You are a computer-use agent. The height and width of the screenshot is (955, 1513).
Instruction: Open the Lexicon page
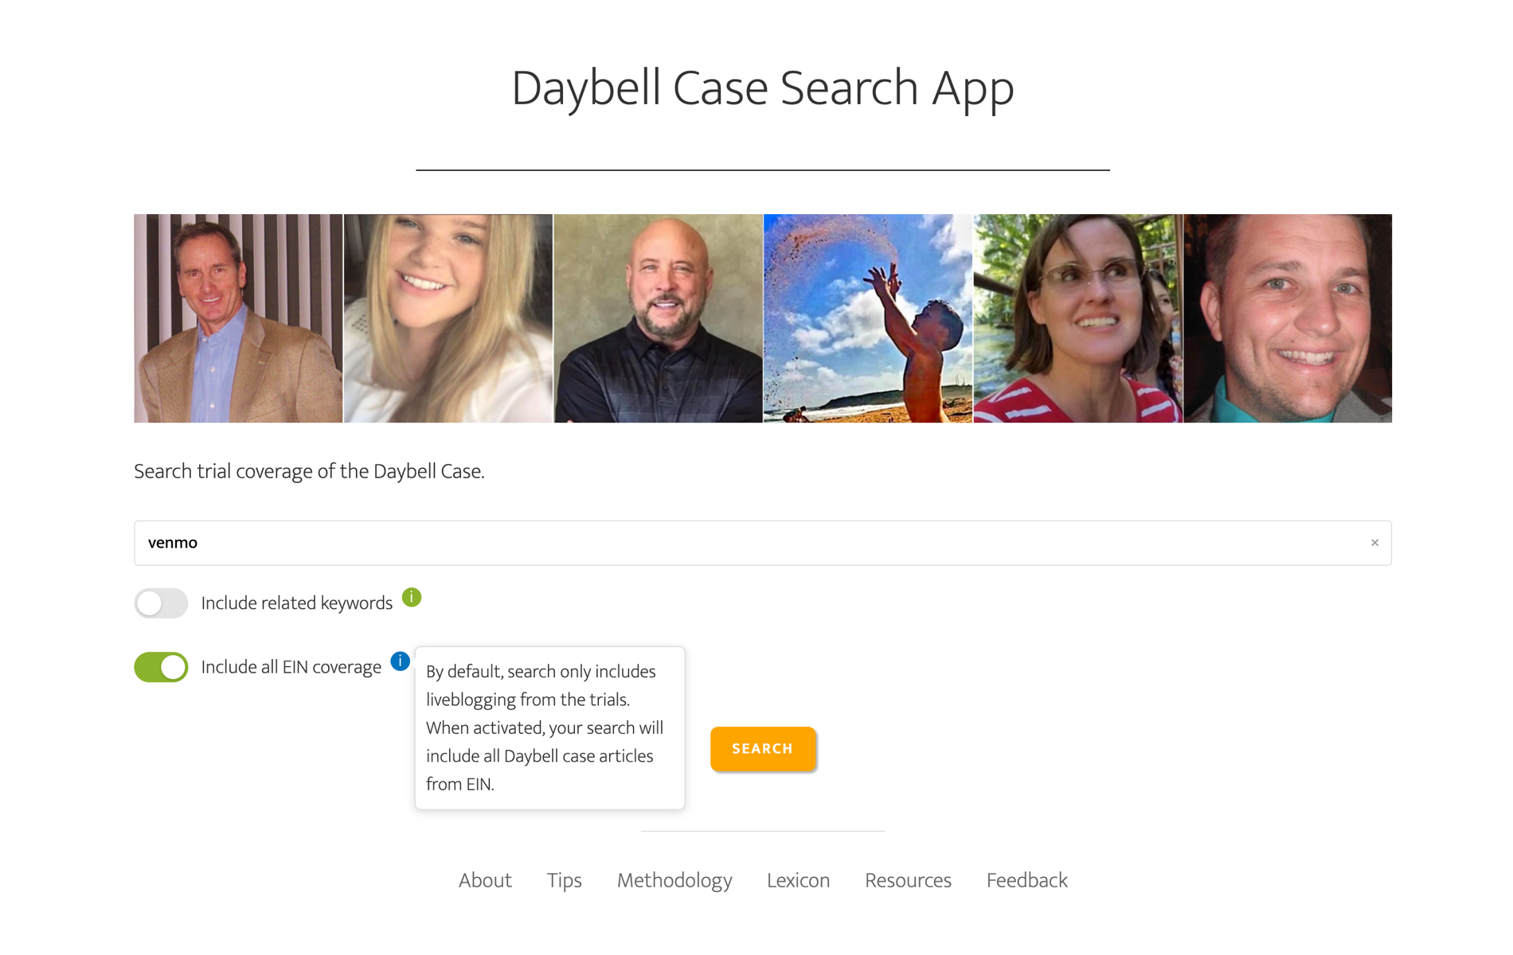pyautogui.click(x=798, y=880)
